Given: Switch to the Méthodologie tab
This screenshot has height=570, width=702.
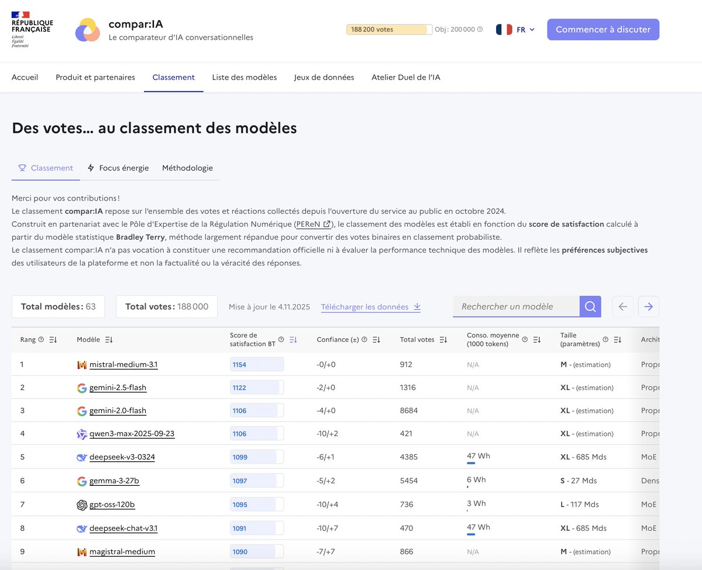Looking at the screenshot, I should [x=187, y=168].
